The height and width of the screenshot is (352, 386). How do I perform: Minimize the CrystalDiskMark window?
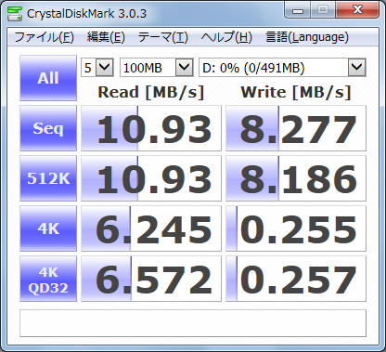[297, 10]
